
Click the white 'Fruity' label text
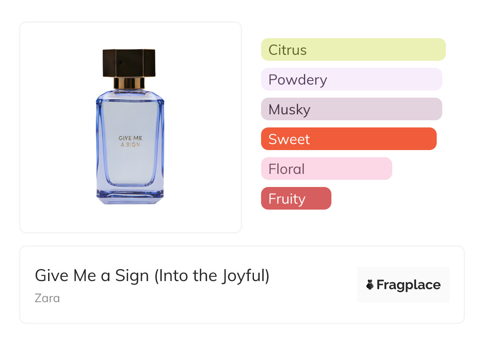tap(287, 199)
